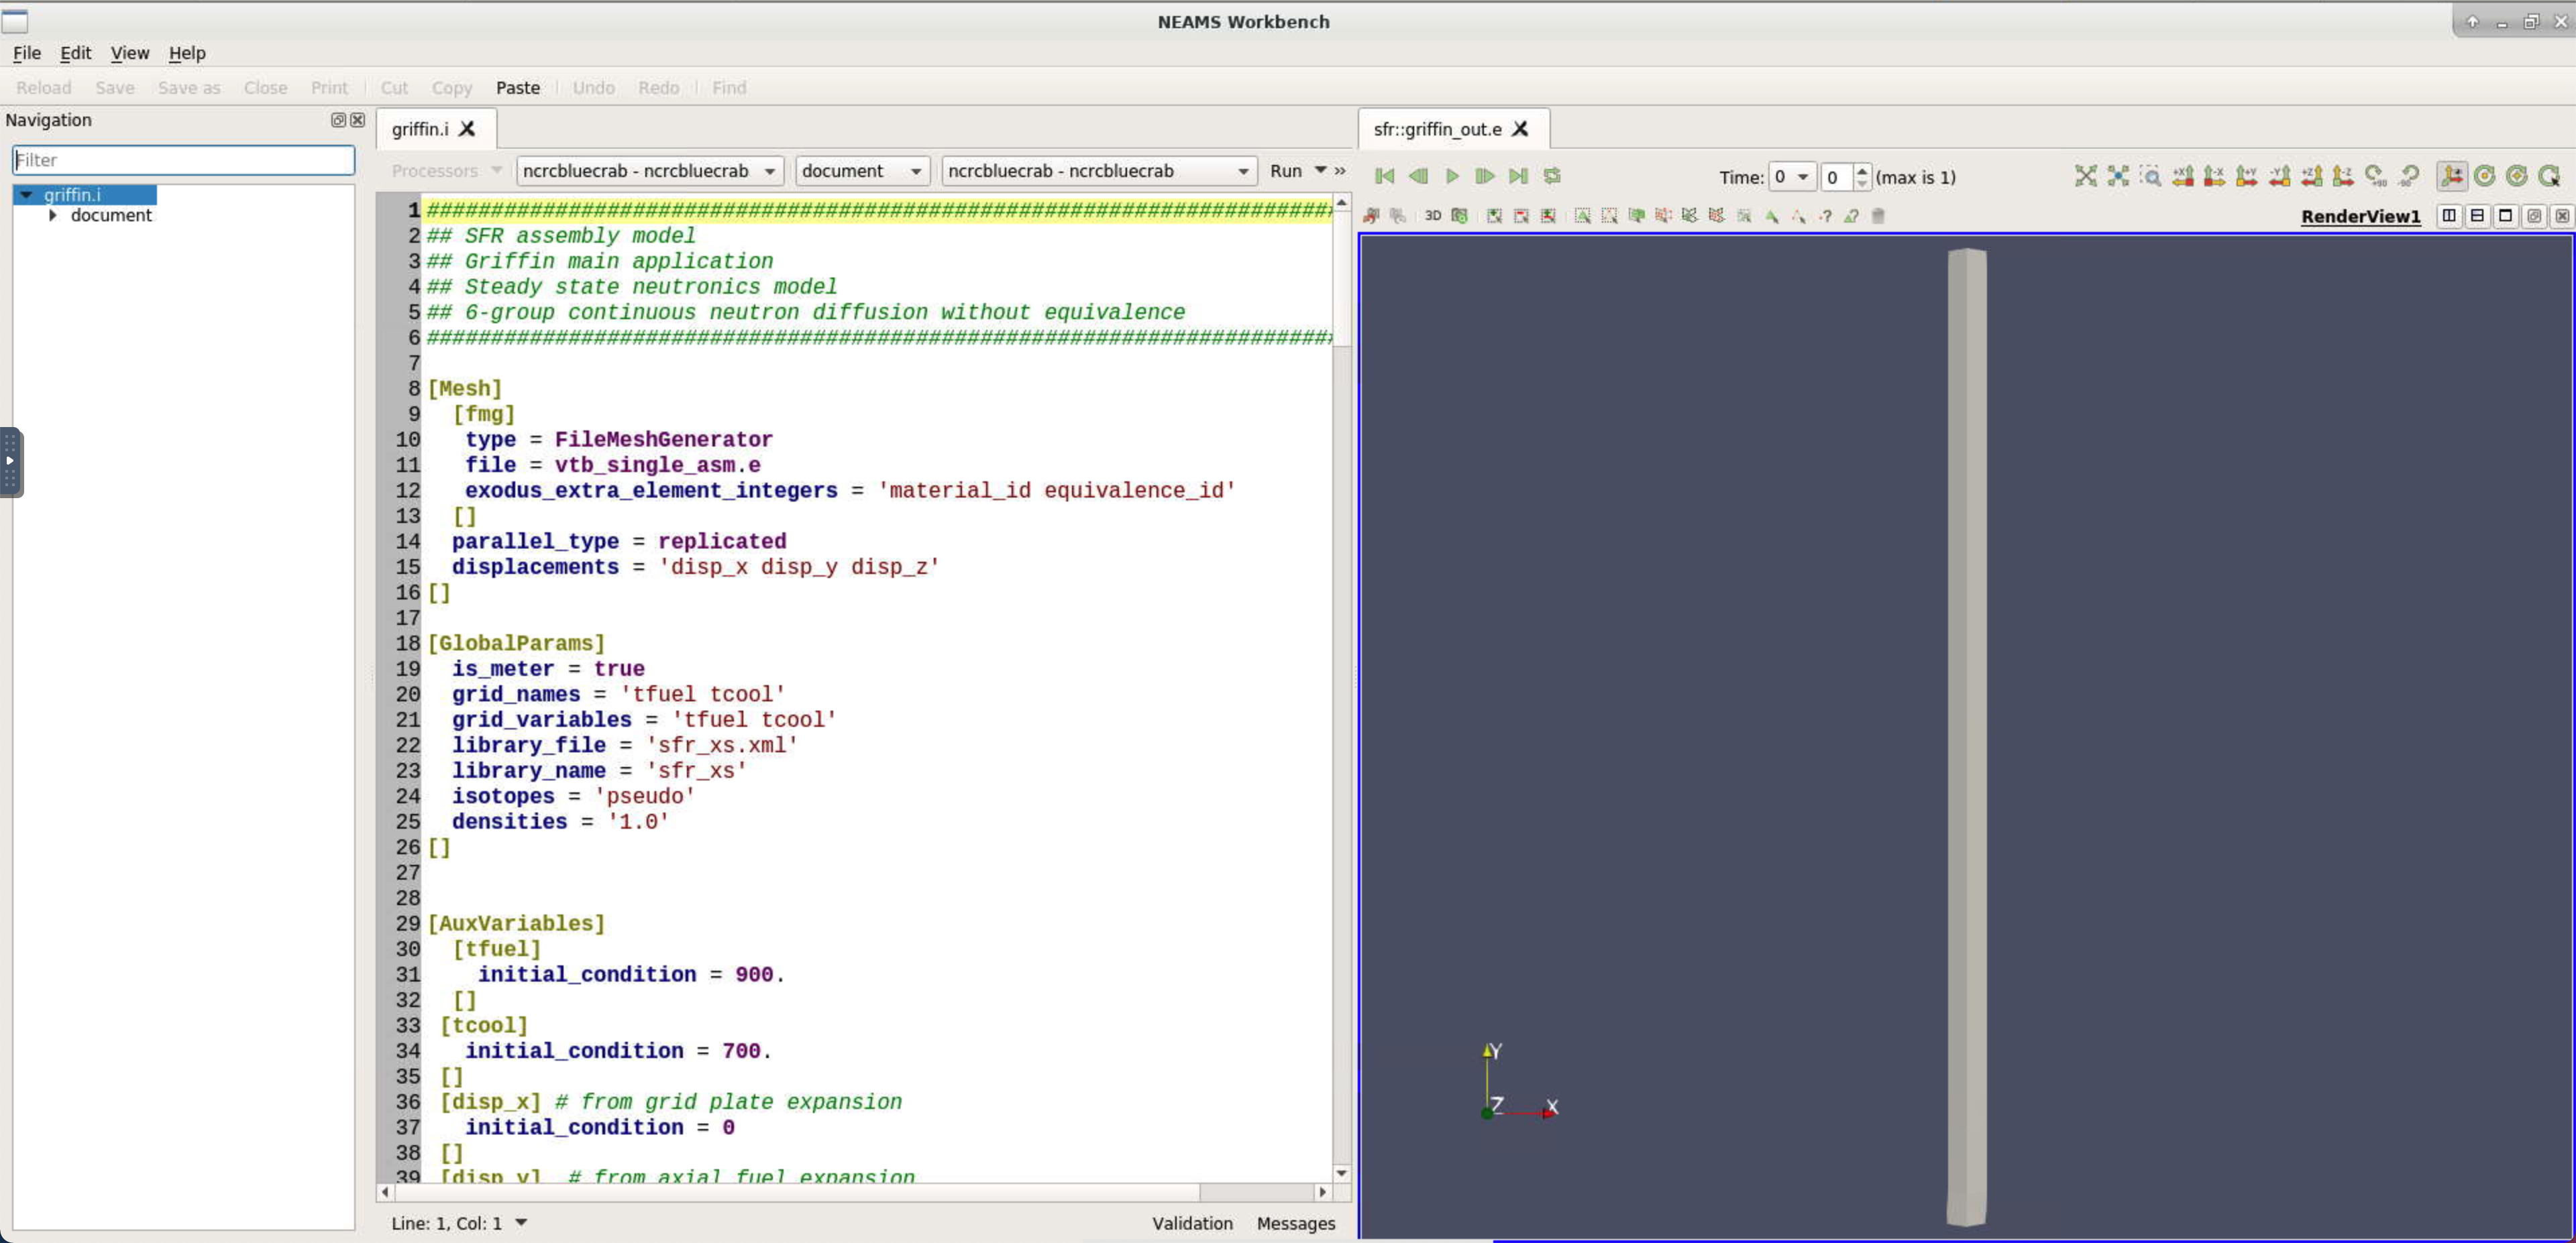Rotate view 90 degrees clockwise
The image size is (2576, 1243).
pyautogui.click(x=2377, y=176)
